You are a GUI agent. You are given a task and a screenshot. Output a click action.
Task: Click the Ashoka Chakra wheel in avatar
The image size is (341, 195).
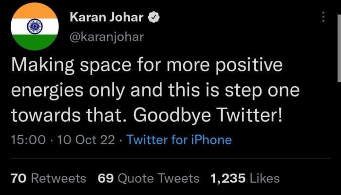(35, 25)
